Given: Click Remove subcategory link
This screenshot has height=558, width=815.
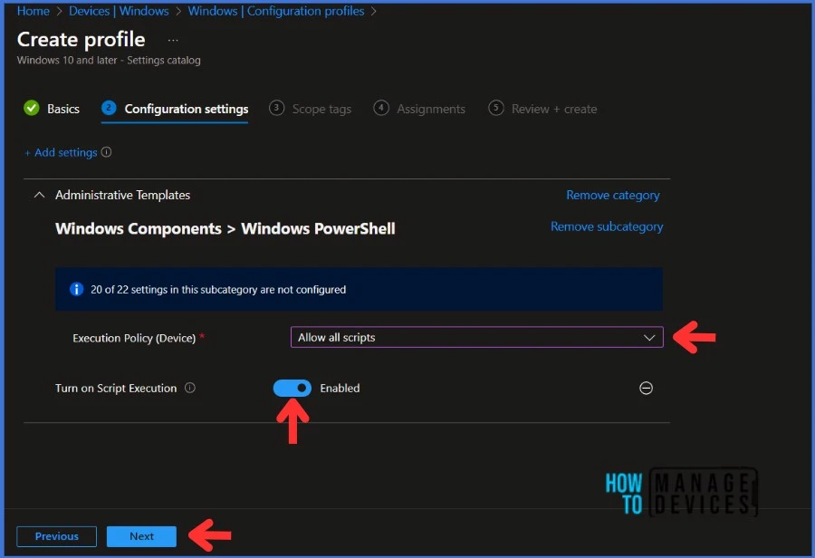Looking at the screenshot, I should [607, 226].
